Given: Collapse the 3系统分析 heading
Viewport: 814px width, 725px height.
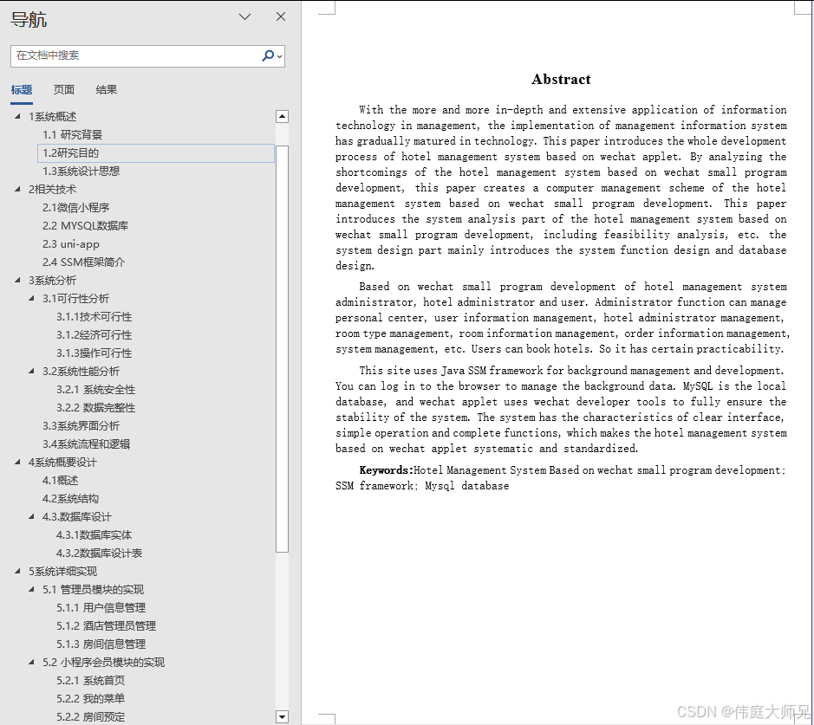Looking at the screenshot, I should [17, 280].
